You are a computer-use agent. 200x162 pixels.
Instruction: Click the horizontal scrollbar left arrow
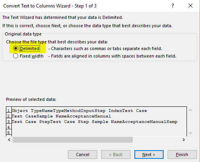point(9,140)
